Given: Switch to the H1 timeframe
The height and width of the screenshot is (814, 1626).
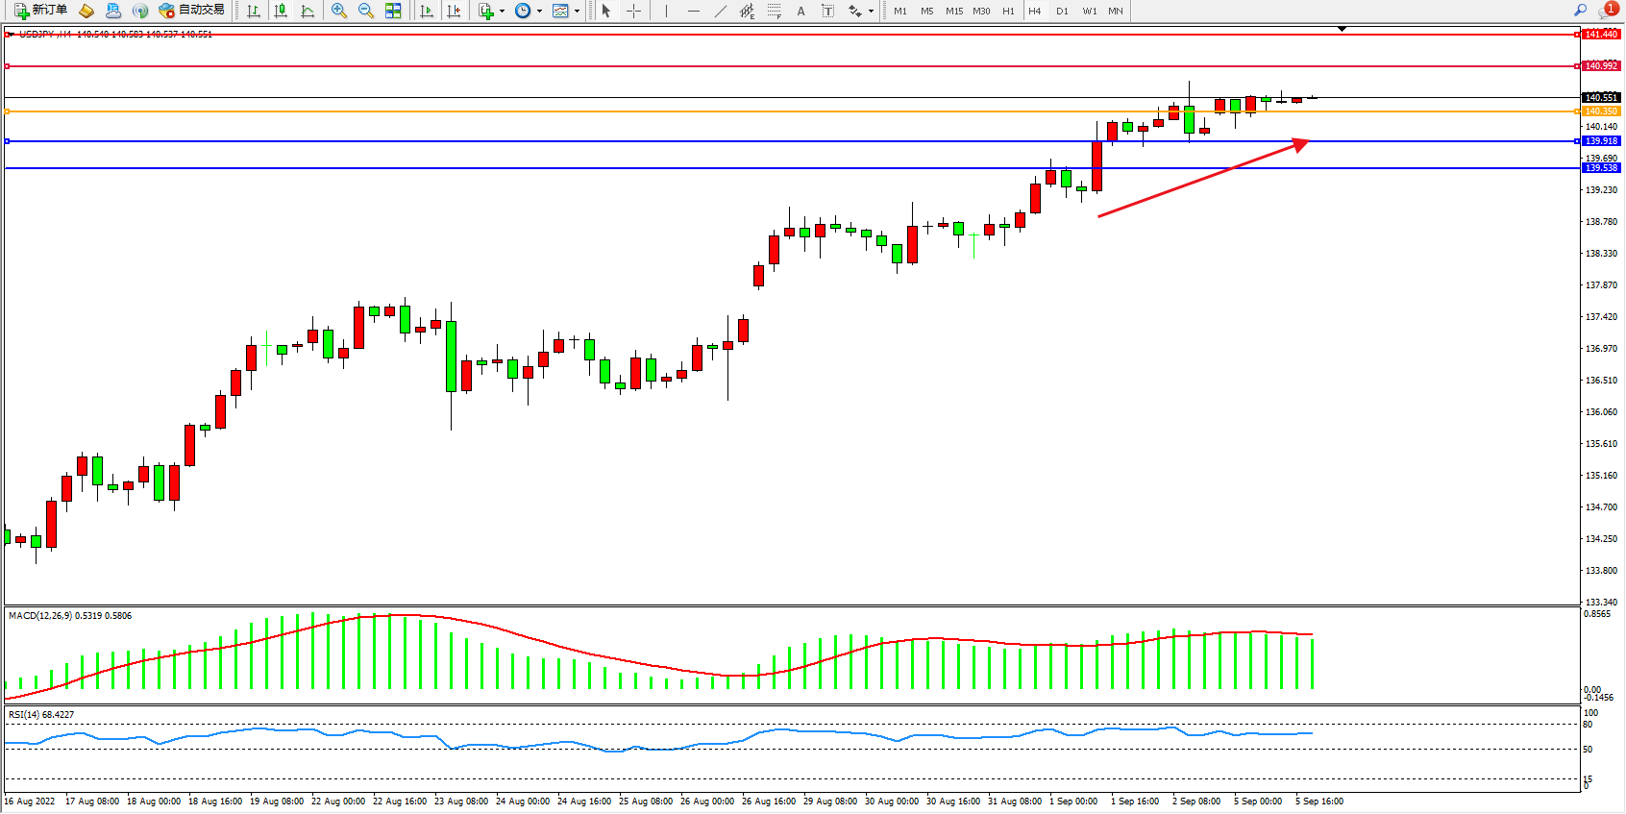Looking at the screenshot, I should pos(1008,12).
